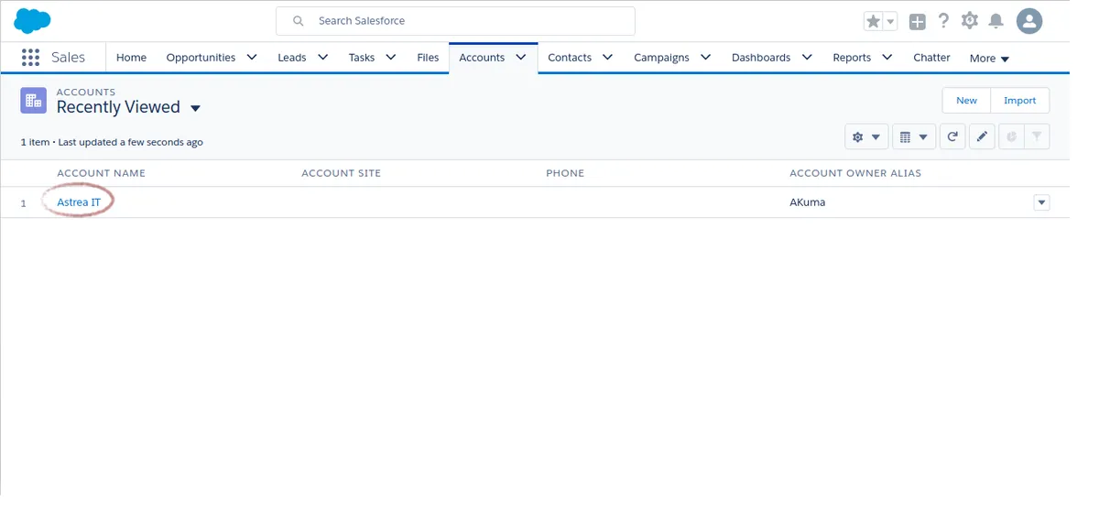Open list view controls gear dropdown
This screenshot has width=1099, height=523.
(x=866, y=136)
